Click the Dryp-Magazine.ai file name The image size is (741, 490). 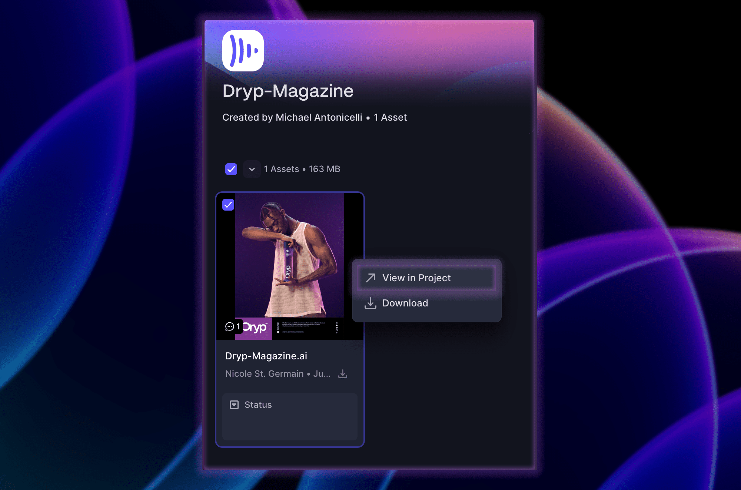pos(266,356)
